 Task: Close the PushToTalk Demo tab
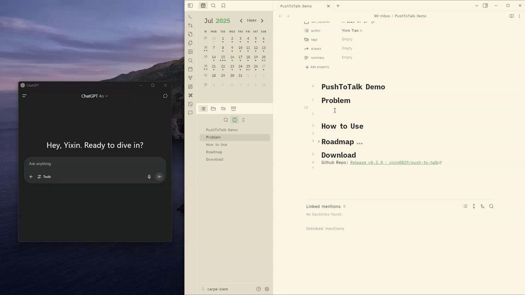(328, 6)
